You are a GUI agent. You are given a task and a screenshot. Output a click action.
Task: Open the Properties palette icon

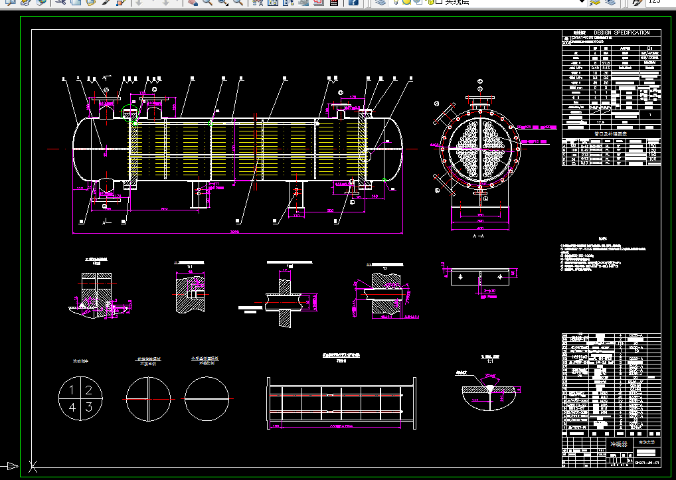click(258, 2)
